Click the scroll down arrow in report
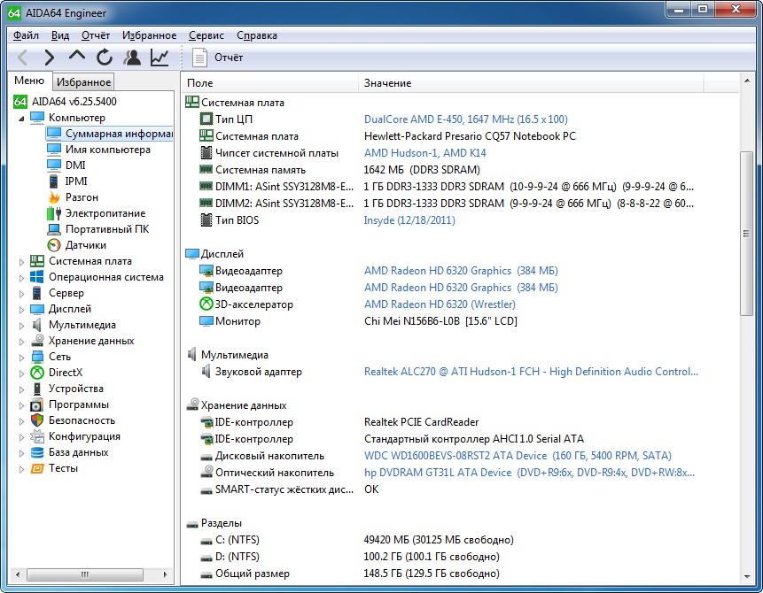The image size is (763, 593). pos(746,576)
